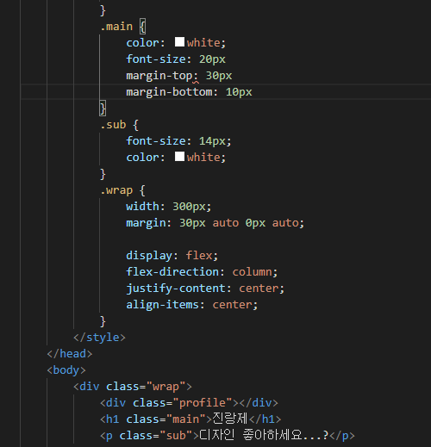
Task: Click the margin property in .wrap
Action: click(x=146, y=223)
